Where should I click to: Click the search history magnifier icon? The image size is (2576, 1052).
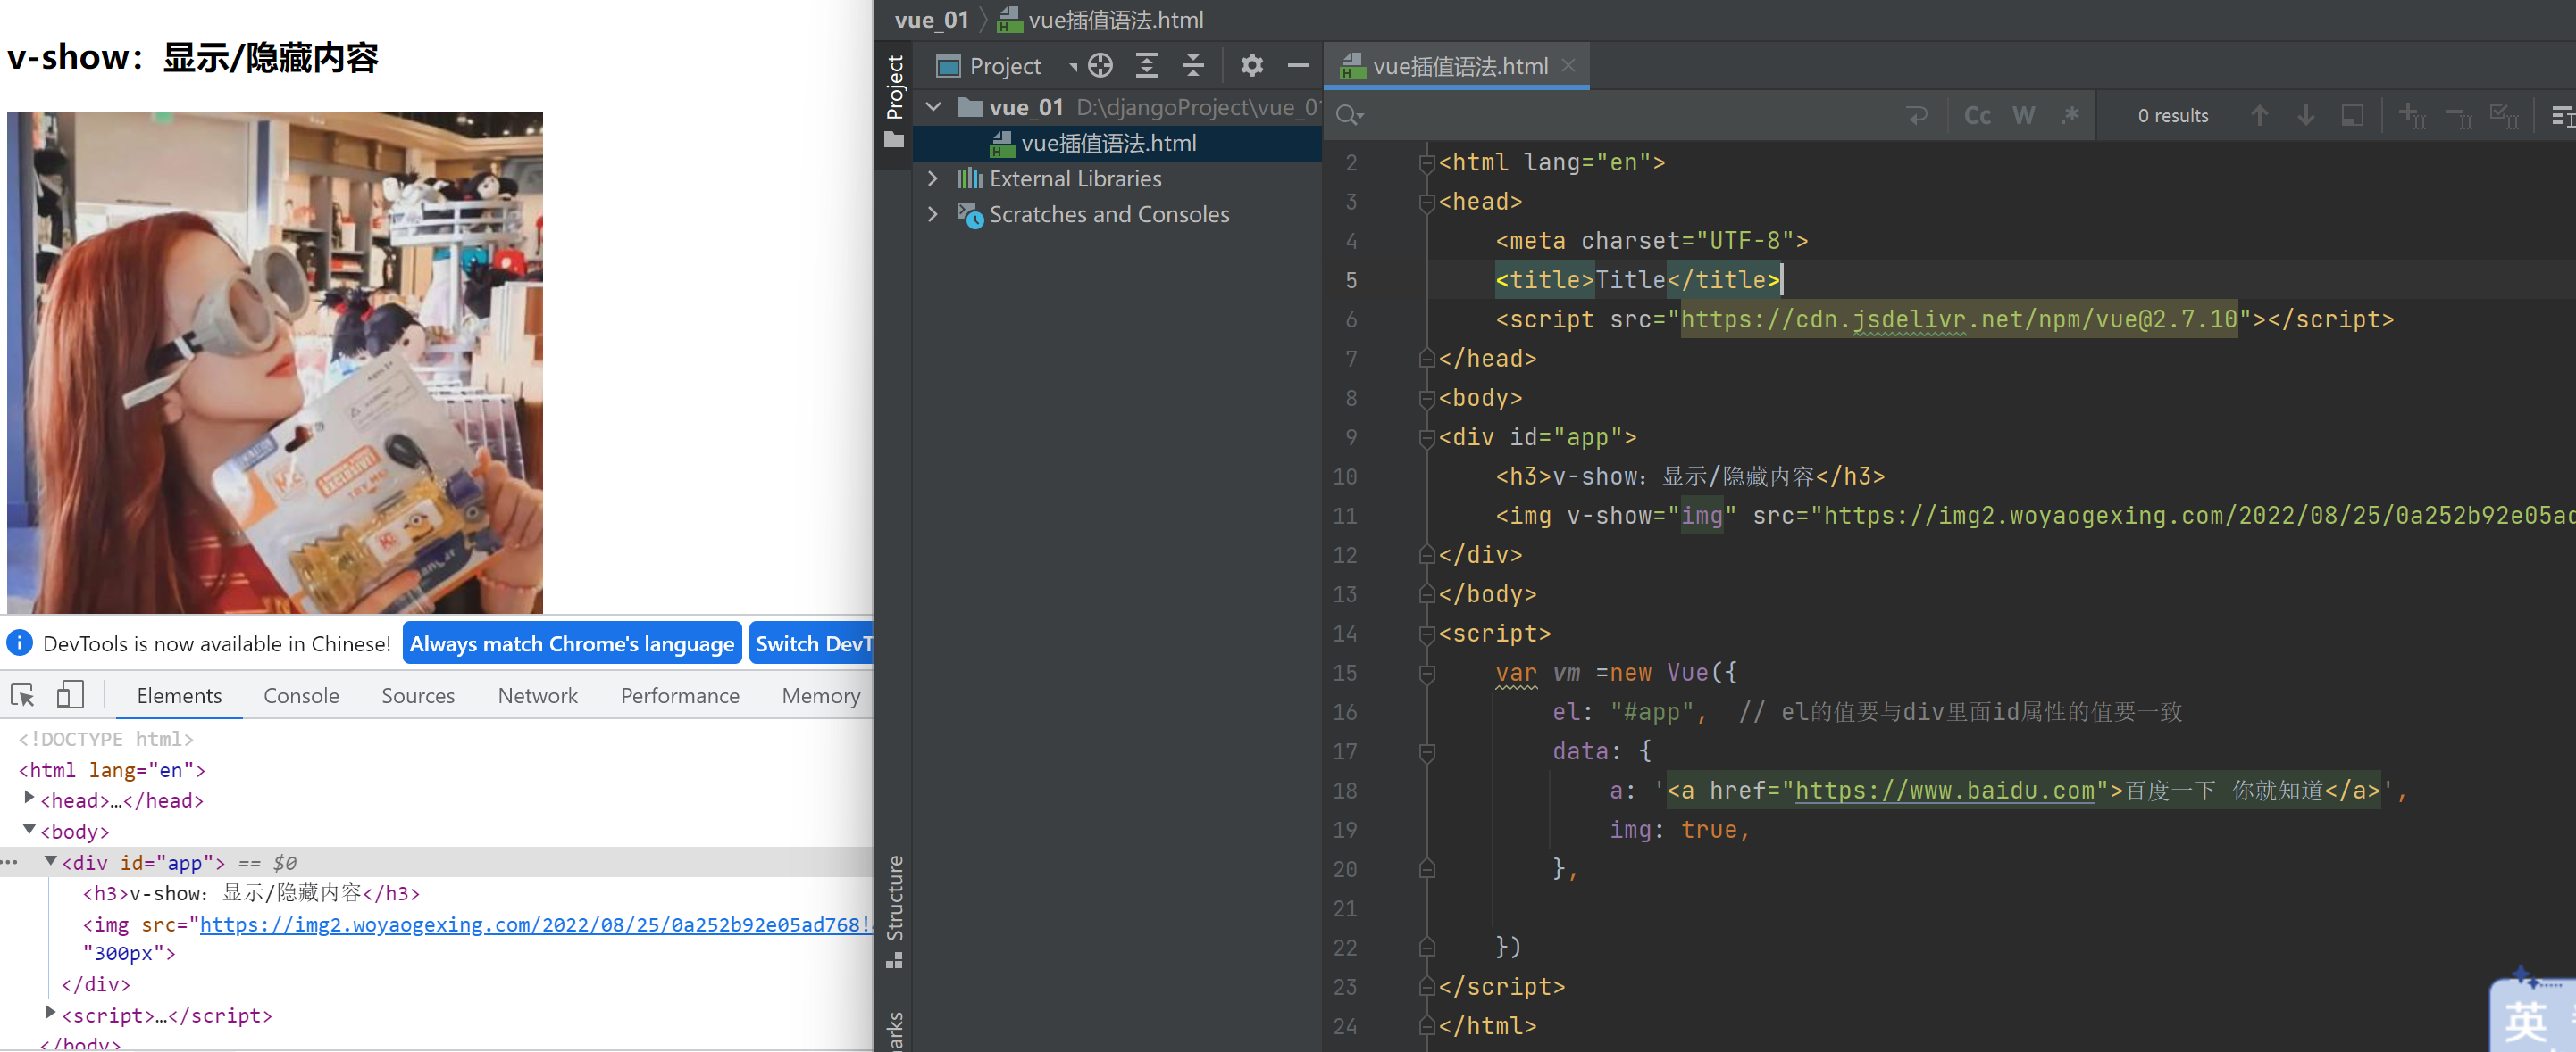pos(1349,116)
